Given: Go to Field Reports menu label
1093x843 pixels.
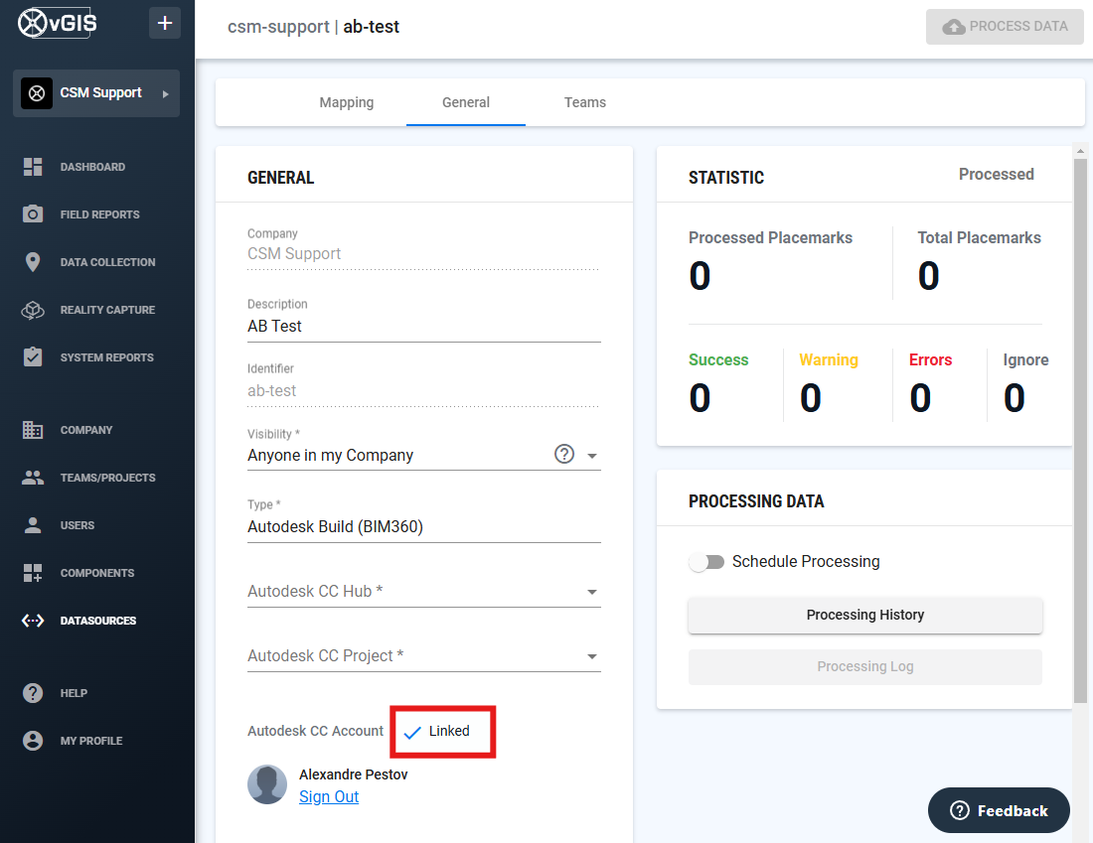Looking at the screenshot, I should click(99, 214).
